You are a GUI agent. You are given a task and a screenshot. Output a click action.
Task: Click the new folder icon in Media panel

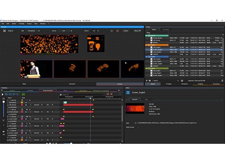(x=150, y=81)
